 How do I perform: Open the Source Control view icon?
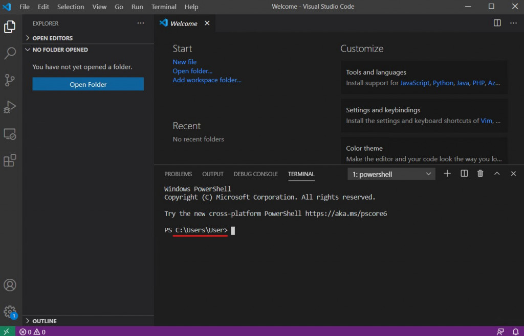[x=10, y=80]
